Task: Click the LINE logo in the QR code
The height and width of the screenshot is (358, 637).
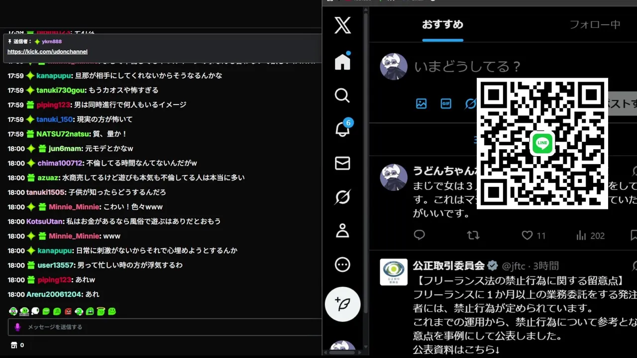Action: pos(542,143)
